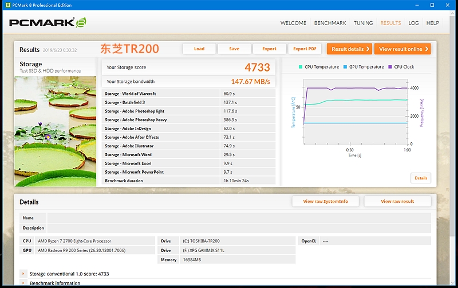
Task: Click the Description input field
Action: coord(239,228)
